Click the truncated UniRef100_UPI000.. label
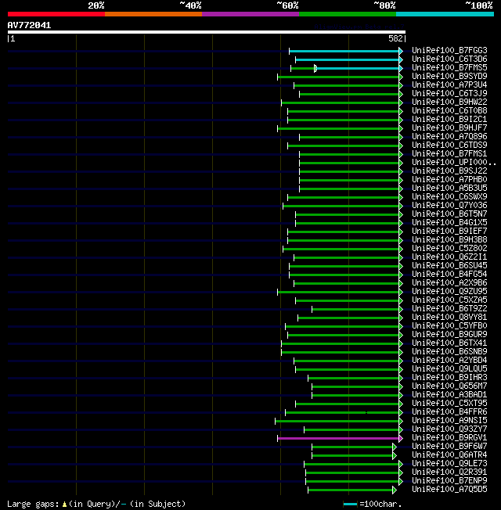The width and height of the screenshot is (501, 510). (x=454, y=163)
